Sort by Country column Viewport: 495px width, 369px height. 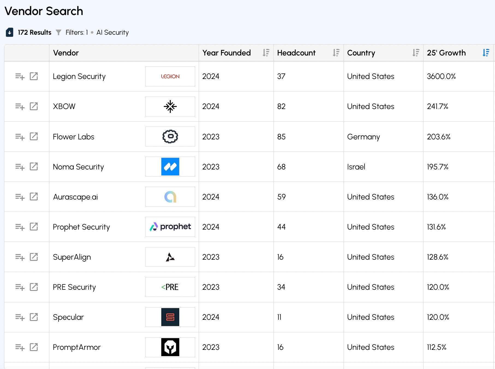pyautogui.click(x=416, y=53)
